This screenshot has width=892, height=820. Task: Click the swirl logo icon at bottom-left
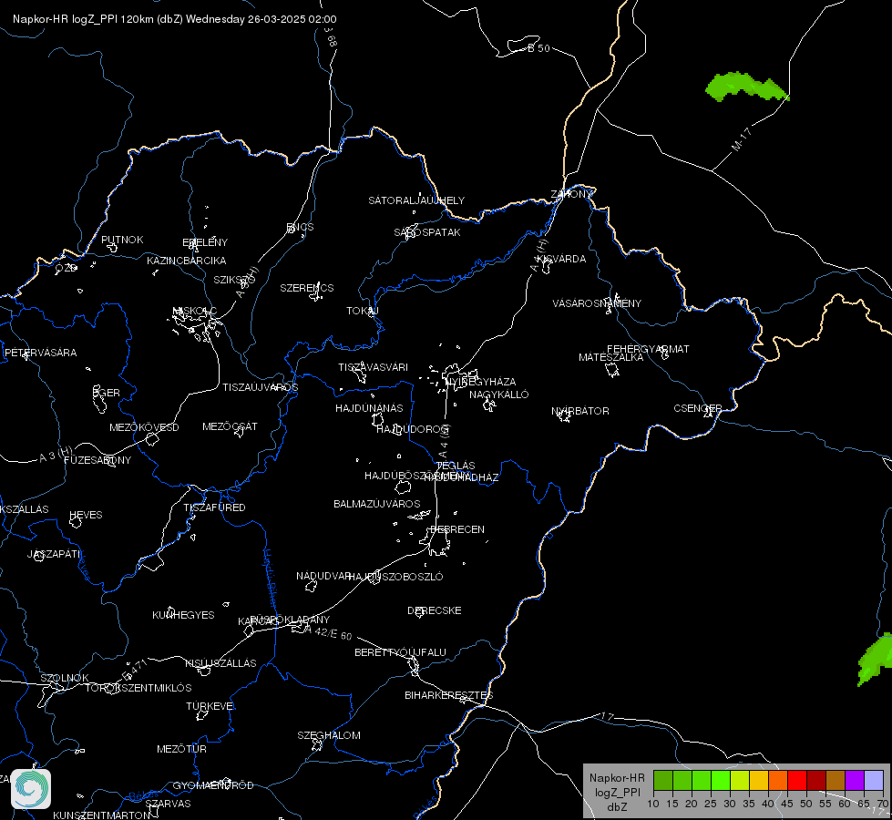point(31,789)
